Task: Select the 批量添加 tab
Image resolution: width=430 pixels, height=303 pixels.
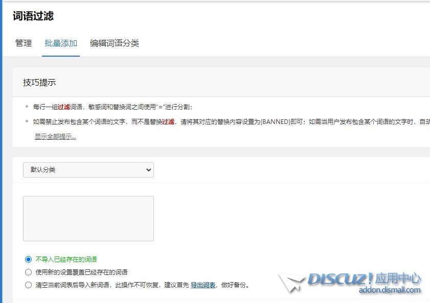Action: [61, 43]
